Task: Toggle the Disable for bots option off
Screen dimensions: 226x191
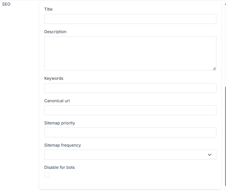Action: tap(47, 174)
